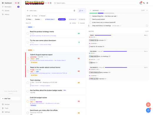153x115 pixels.
Task: Check off Reply to the vendor task
Action: 28,71
